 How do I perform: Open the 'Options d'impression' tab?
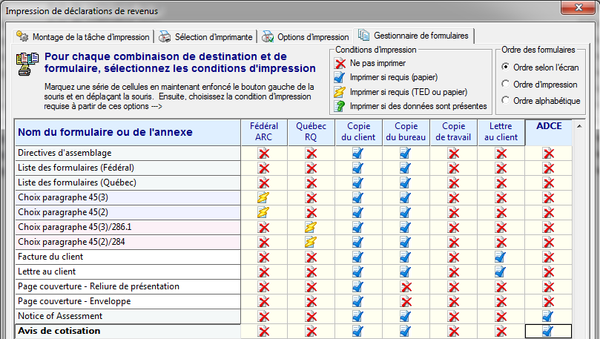(305, 36)
